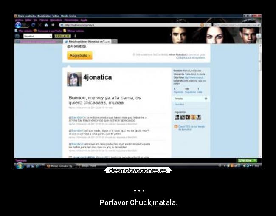Click the stop loading X icon

coord(40,25)
